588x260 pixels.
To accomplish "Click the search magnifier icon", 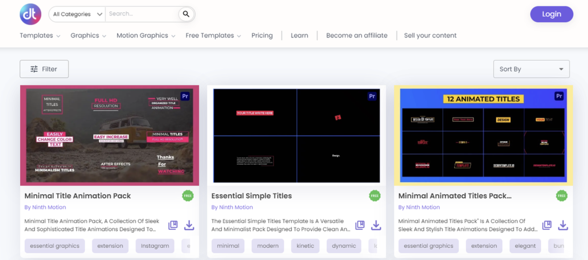I will click(x=186, y=14).
